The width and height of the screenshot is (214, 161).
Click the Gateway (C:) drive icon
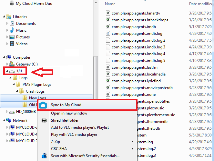click(x=12, y=64)
